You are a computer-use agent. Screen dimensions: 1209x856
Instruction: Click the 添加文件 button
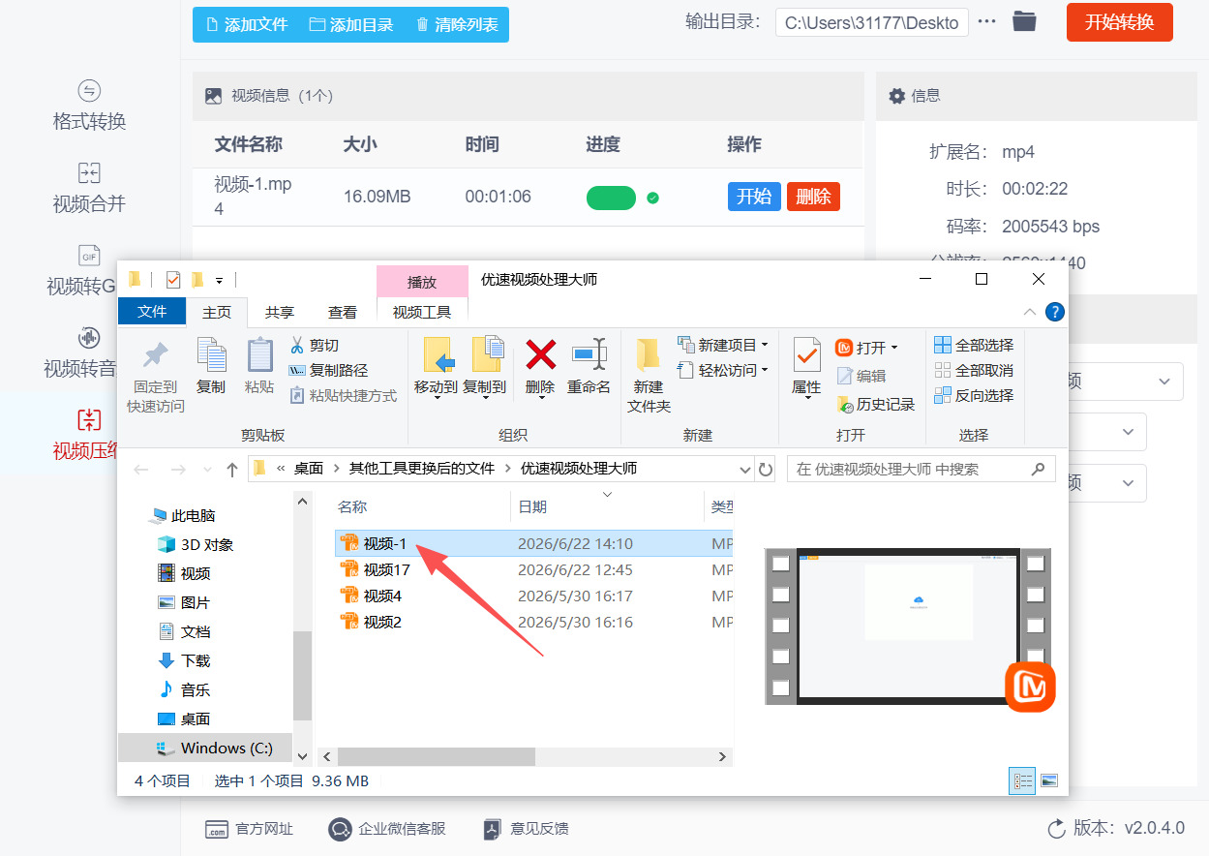point(246,24)
